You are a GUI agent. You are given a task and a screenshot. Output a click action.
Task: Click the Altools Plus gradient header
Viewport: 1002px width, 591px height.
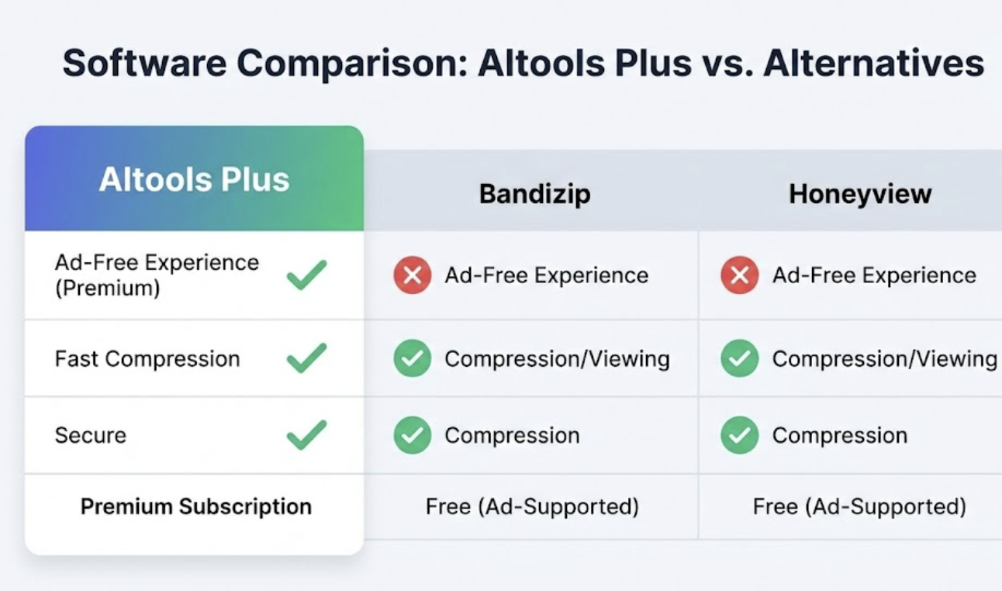click(x=194, y=179)
